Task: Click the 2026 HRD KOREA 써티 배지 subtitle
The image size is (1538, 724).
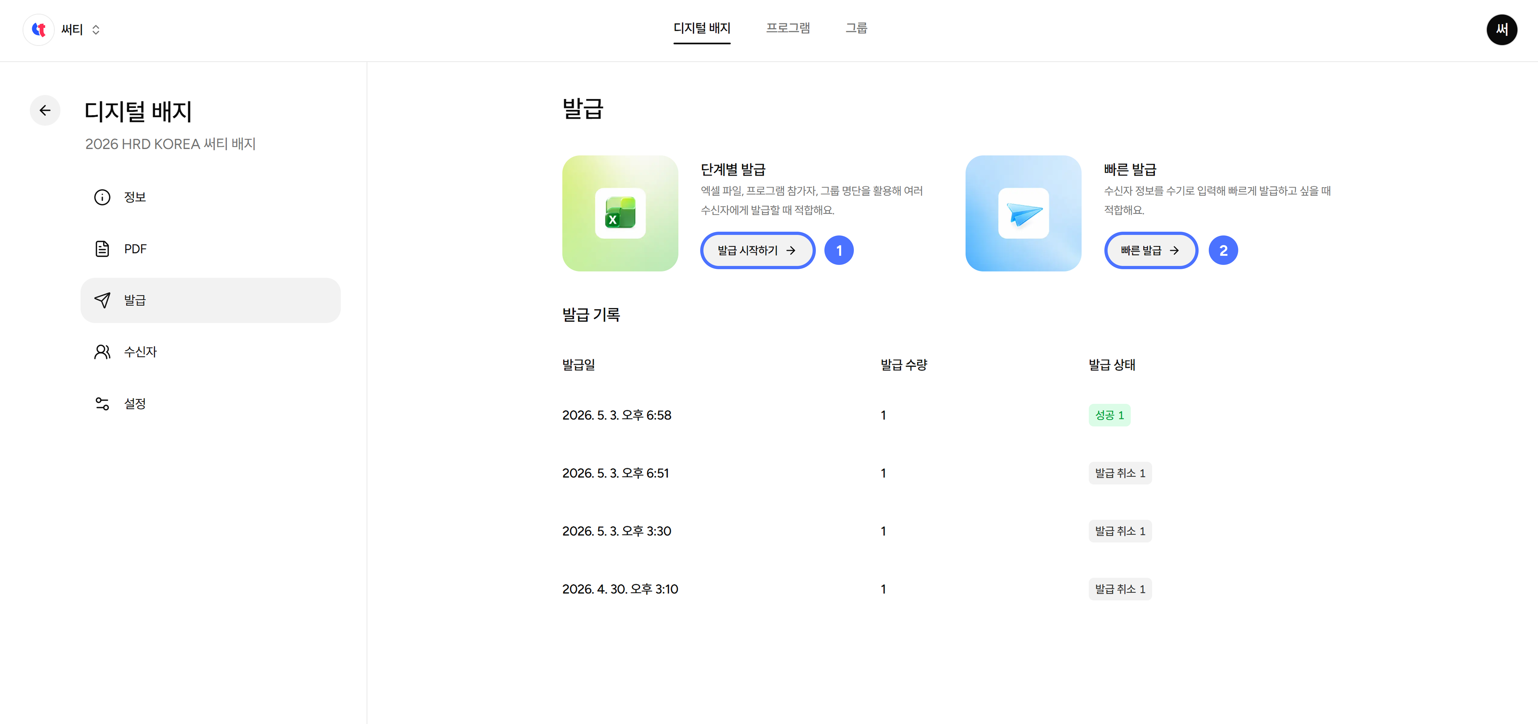Action: 170,144
